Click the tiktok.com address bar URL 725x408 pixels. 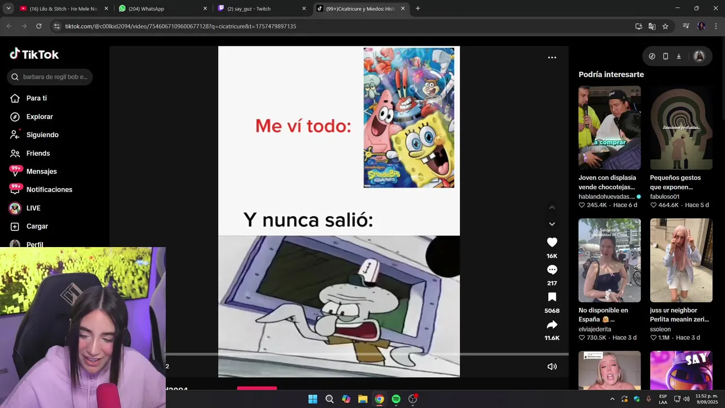(x=180, y=26)
